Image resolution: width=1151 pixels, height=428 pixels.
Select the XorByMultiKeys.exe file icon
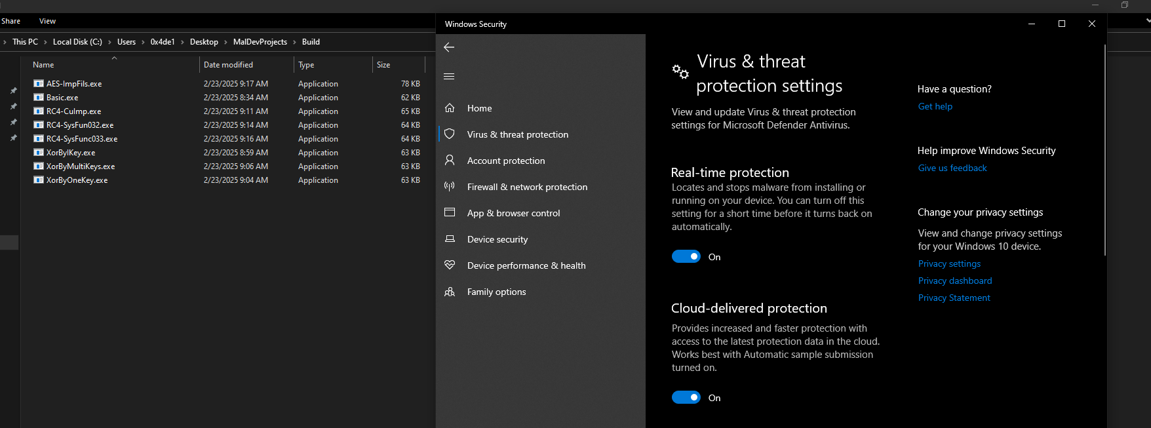coord(39,166)
